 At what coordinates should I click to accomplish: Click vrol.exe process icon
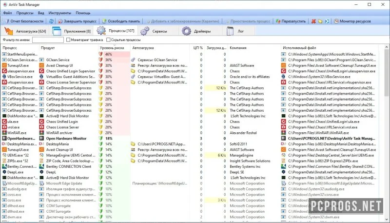(4, 127)
